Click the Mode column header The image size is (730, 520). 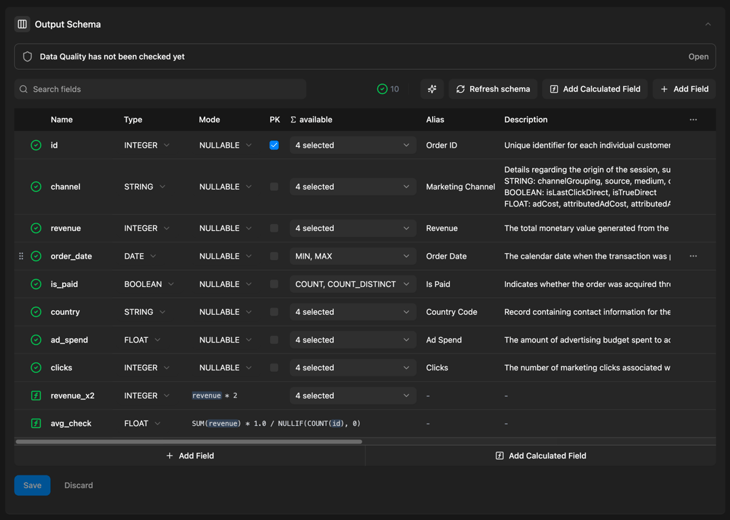[x=209, y=120]
